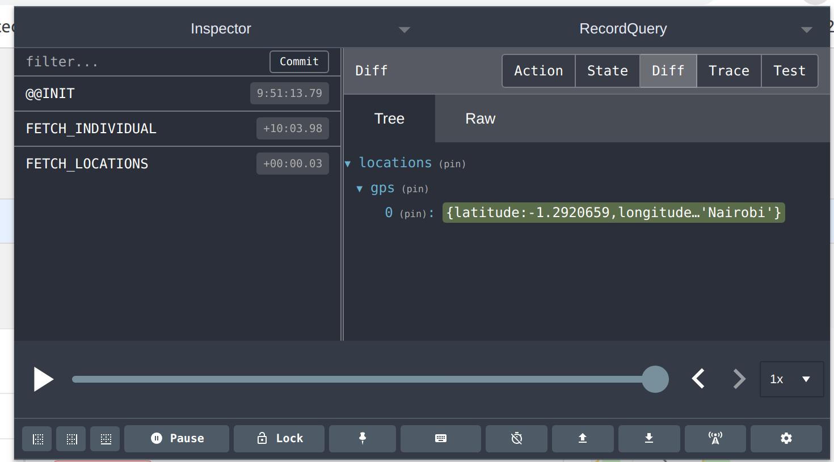Click the Commit button
This screenshot has width=834, height=462.
tap(299, 61)
